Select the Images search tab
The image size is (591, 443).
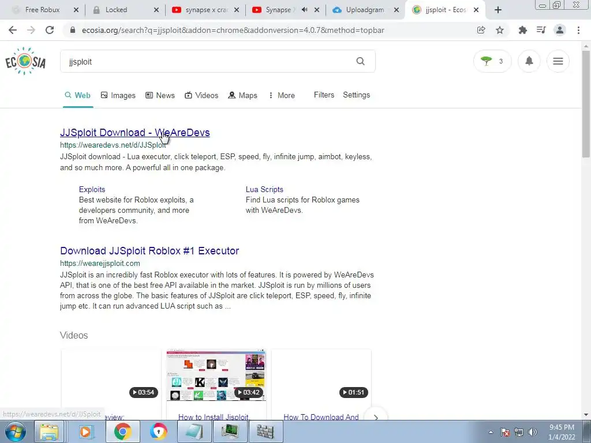[118, 95]
